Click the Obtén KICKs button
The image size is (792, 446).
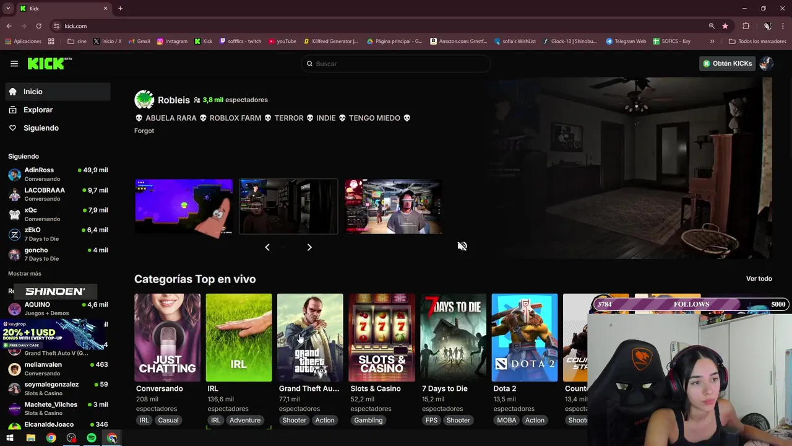[x=727, y=63]
